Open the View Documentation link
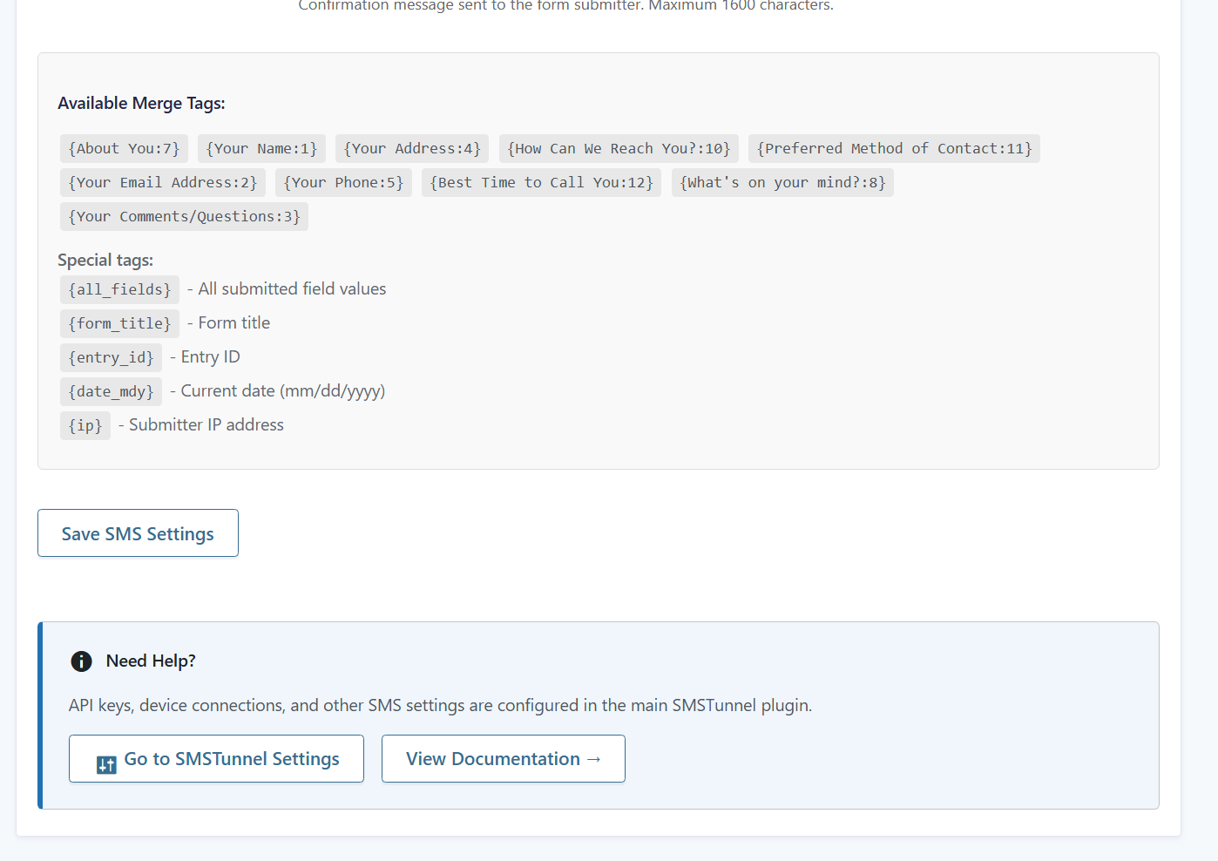The width and height of the screenshot is (1218, 861). pos(503,758)
